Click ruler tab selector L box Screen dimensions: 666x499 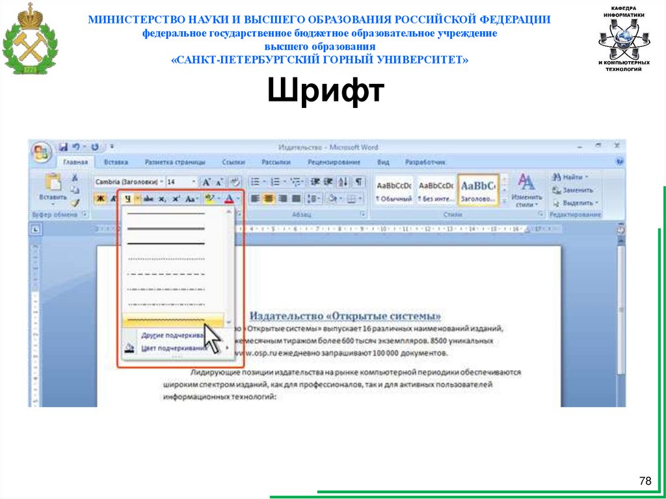pos(36,230)
